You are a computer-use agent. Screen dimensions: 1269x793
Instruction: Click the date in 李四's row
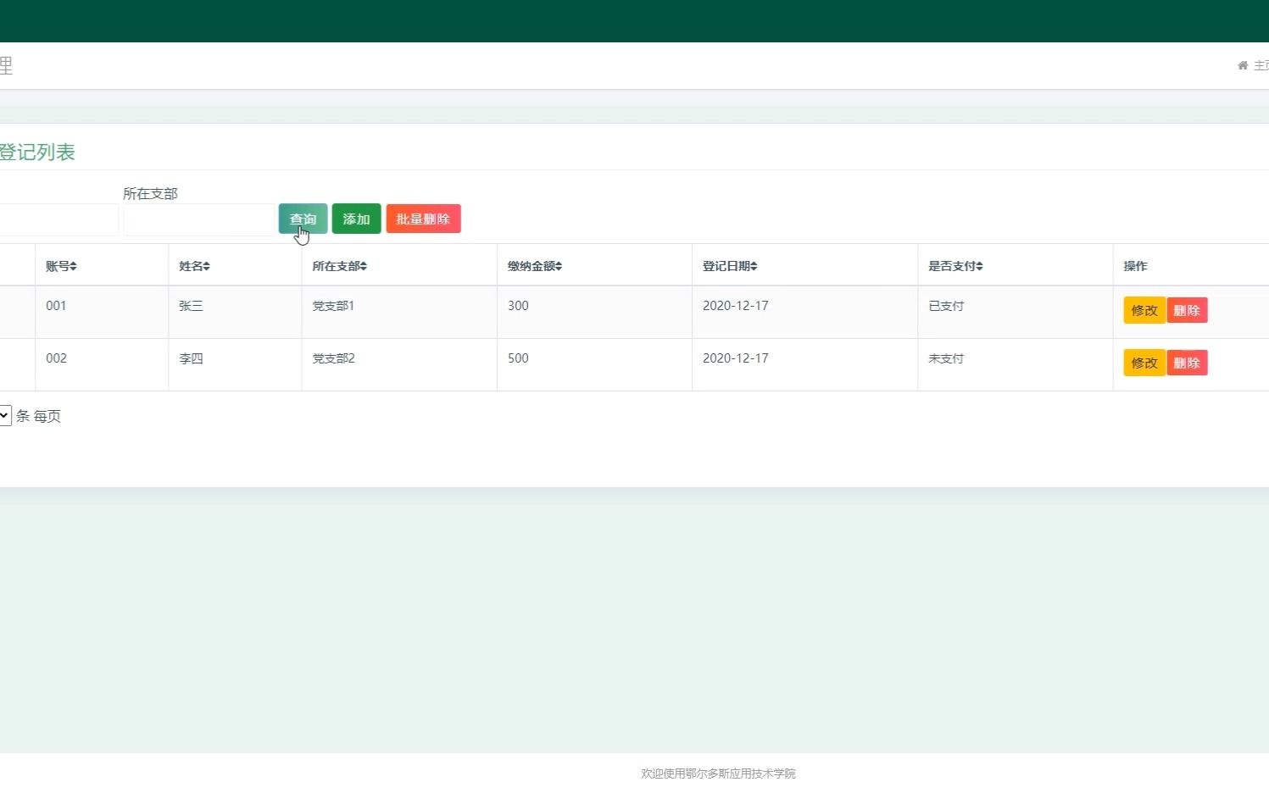736,358
